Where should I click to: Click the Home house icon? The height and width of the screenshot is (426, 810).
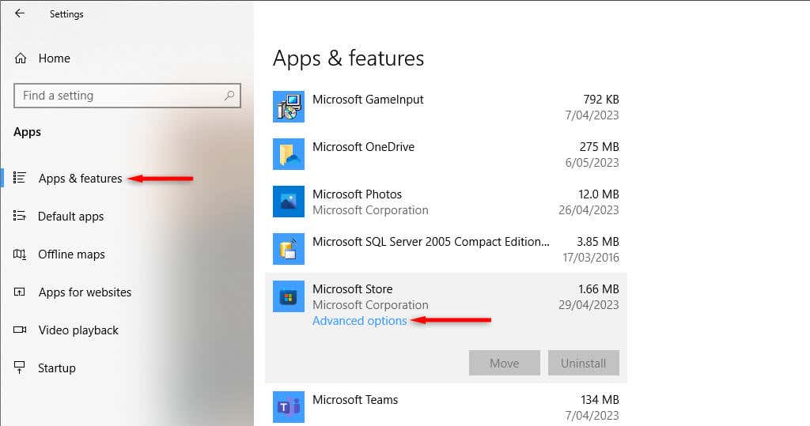click(20, 58)
